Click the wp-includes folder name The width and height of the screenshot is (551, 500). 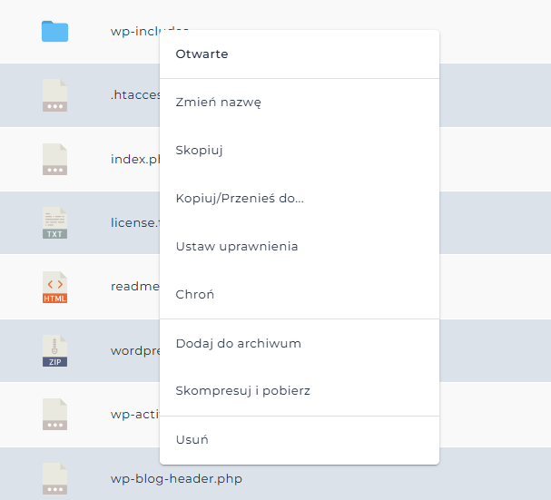click(134, 32)
